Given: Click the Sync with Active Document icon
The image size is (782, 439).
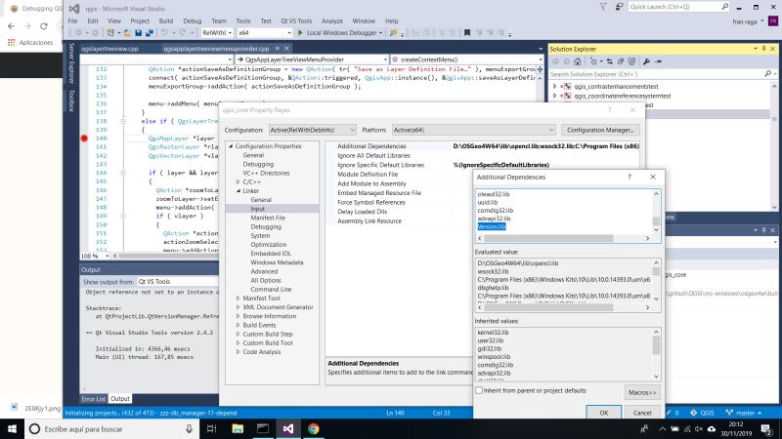Looking at the screenshot, I should (609, 61).
